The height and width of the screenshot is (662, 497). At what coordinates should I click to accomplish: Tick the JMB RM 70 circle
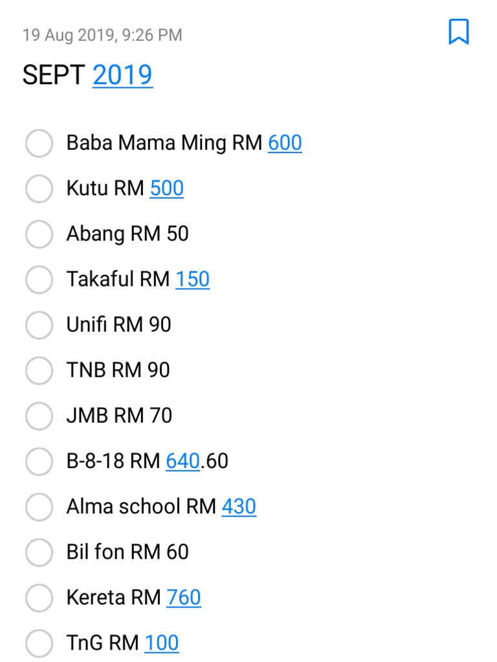point(39,416)
